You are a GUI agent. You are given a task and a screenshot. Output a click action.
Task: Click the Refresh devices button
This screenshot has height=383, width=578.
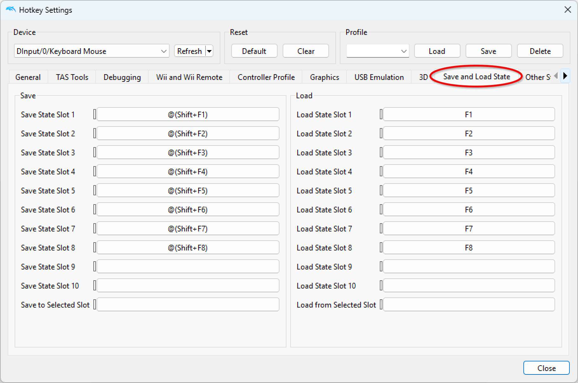click(190, 51)
